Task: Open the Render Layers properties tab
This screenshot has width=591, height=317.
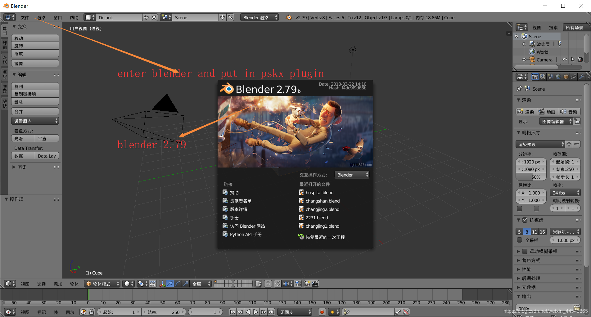Action: tap(543, 77)
